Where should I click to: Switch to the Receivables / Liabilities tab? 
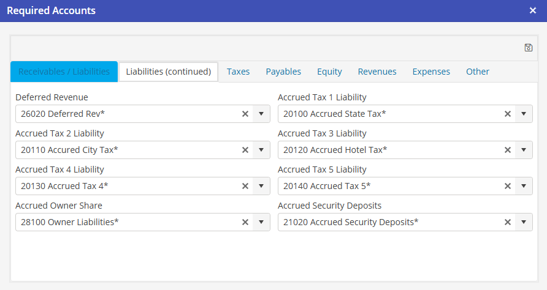pos(64,72)
